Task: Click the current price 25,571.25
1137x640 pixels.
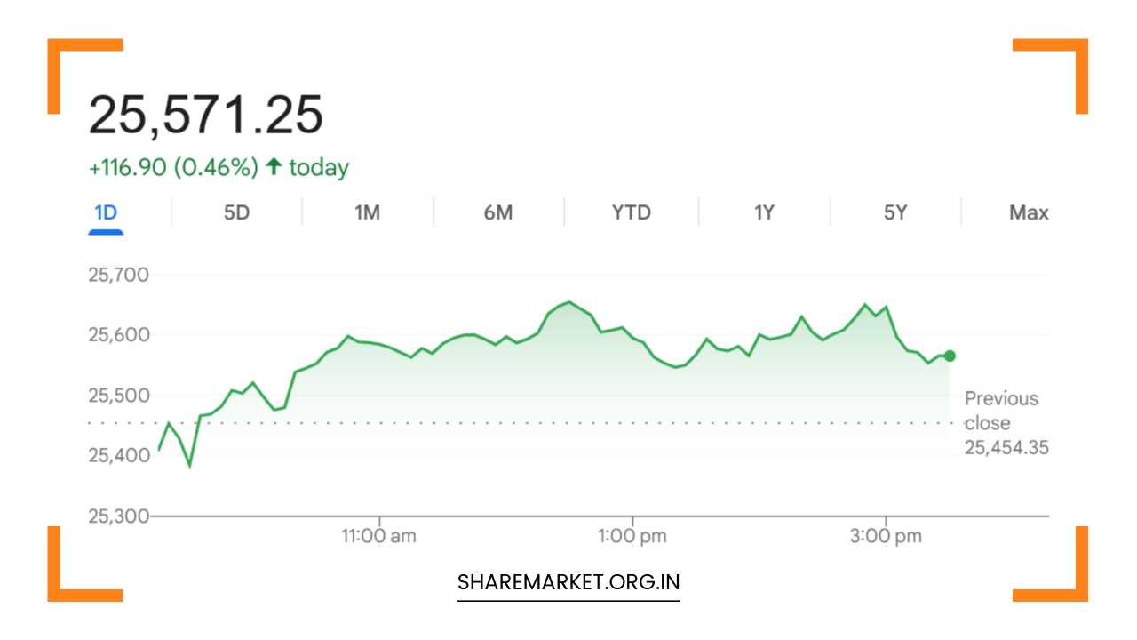Action: pos(206,114)
